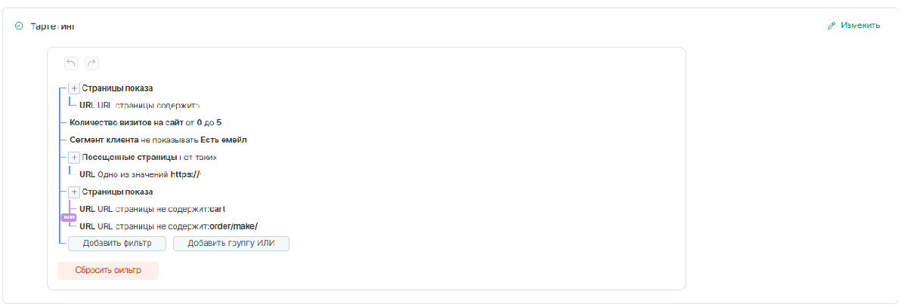Click the red Сбросить фильтр button

click(108, 270)
